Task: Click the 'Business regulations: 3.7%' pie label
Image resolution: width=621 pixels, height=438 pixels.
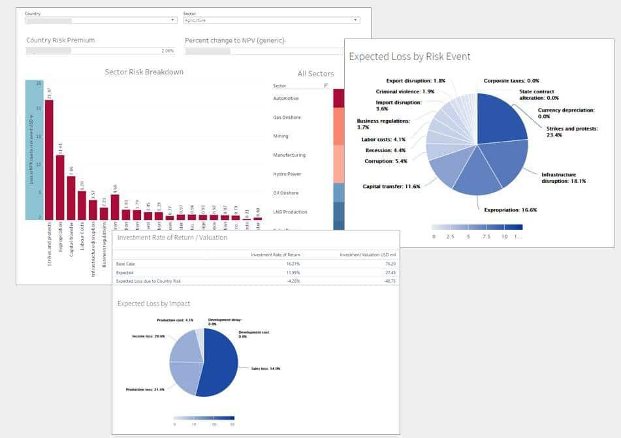Action: (383, 124)
